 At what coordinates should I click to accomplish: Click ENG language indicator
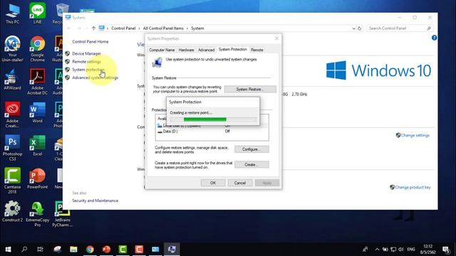click(411, 250)
